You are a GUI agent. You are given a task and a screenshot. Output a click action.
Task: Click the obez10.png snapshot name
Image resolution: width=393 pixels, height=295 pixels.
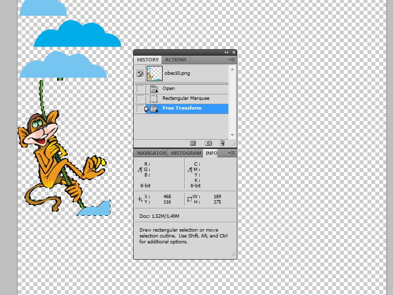pos(177,73)
